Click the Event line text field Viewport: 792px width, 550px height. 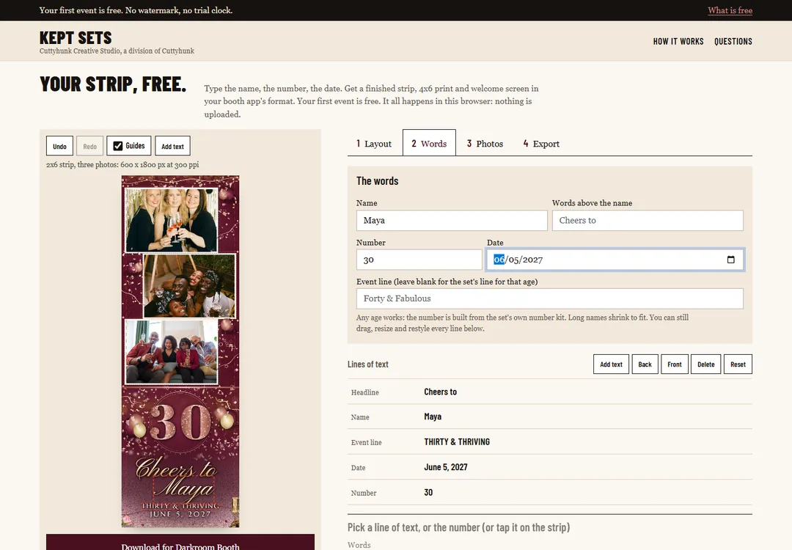549,298
